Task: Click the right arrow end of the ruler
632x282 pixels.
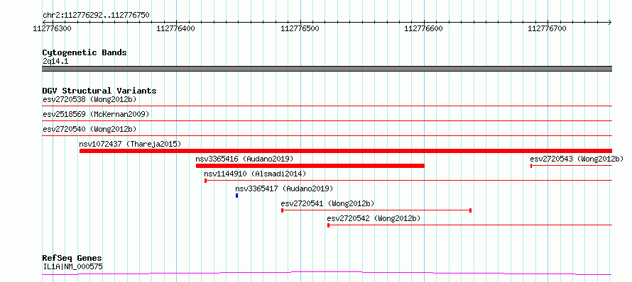Action: coord(610,23)
